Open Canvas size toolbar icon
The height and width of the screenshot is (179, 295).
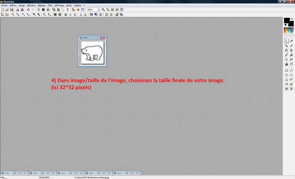(x=58, y=10)
